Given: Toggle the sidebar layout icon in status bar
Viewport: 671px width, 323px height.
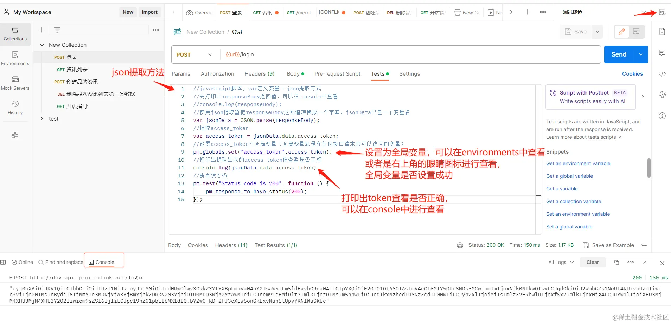Looking at the screenshot, I should [3, 262].
